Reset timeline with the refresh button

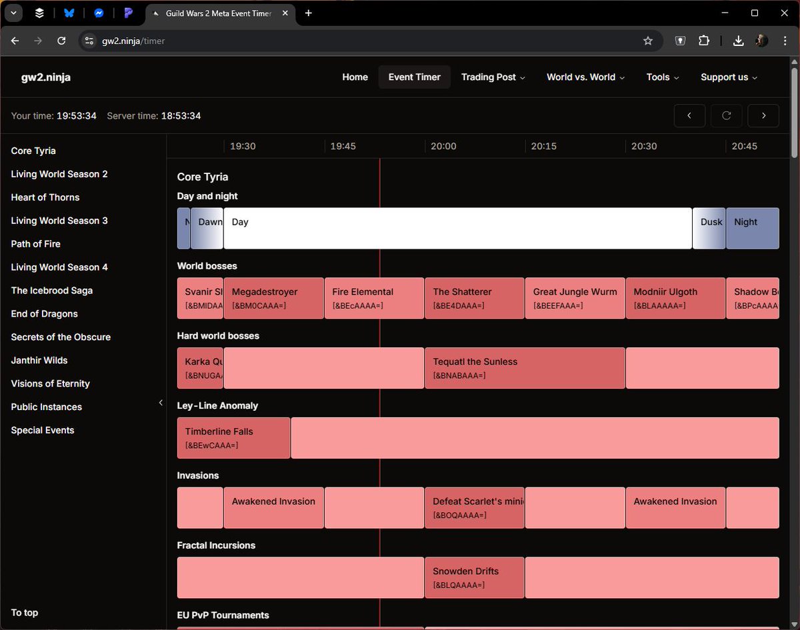(x=727, y=115)
